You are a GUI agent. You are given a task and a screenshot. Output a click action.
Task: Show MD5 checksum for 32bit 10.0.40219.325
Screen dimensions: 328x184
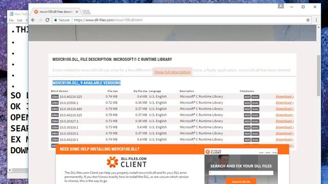click(x=247, y=97)
